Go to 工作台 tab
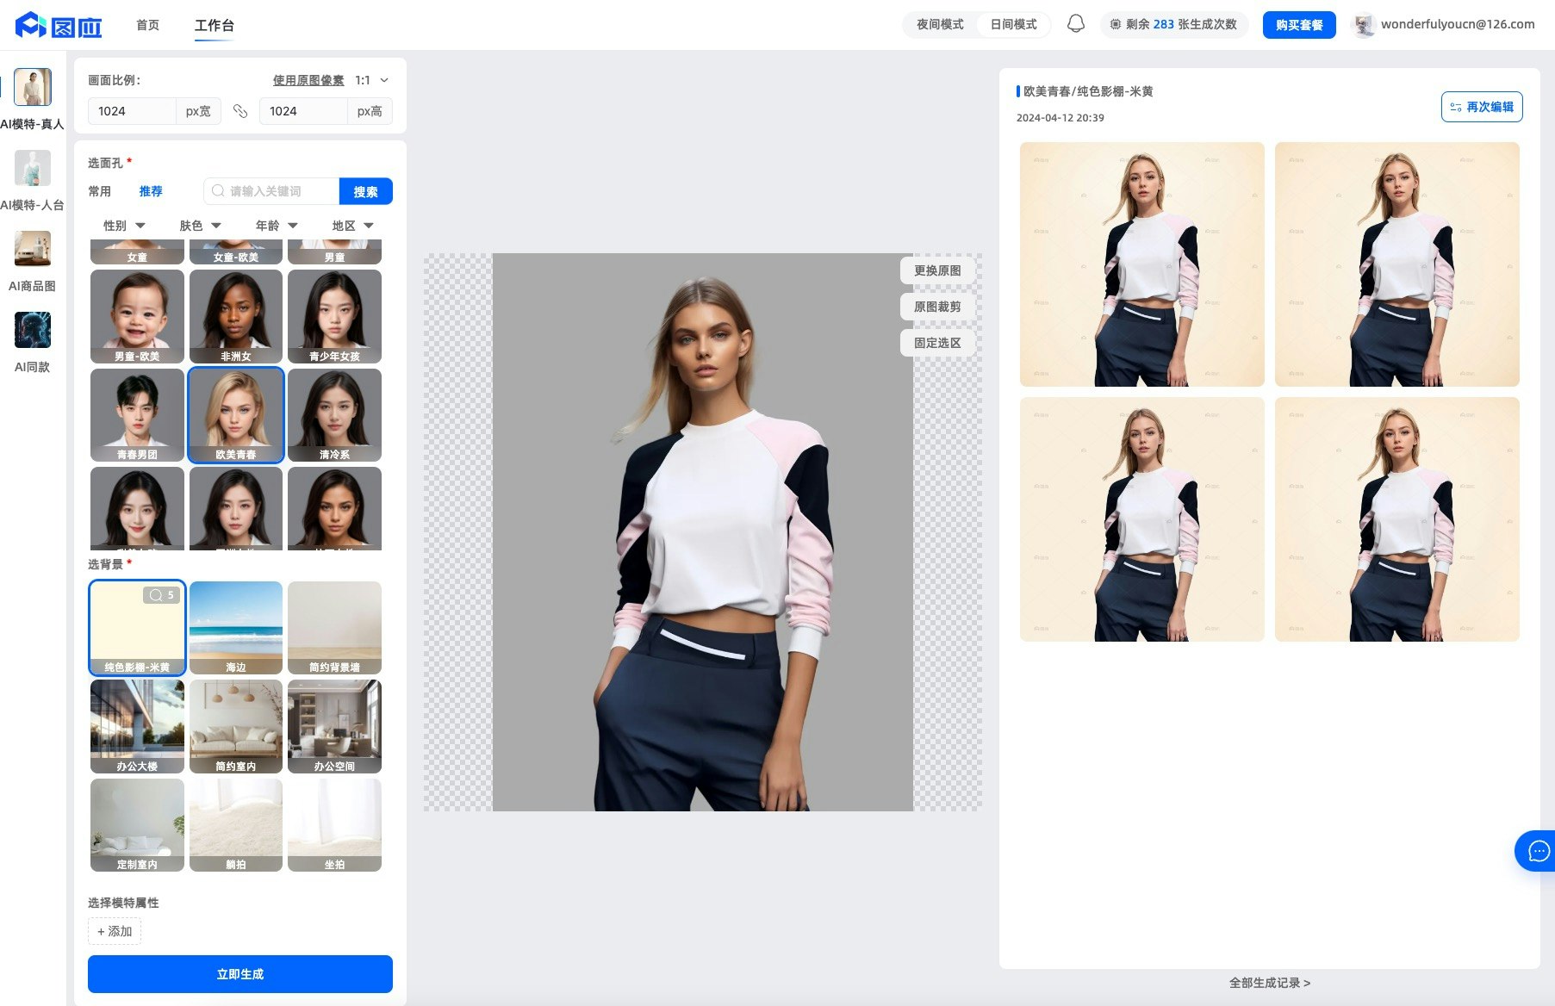1555x1006 pixels. pyautogui.click(x=214, y=25)
